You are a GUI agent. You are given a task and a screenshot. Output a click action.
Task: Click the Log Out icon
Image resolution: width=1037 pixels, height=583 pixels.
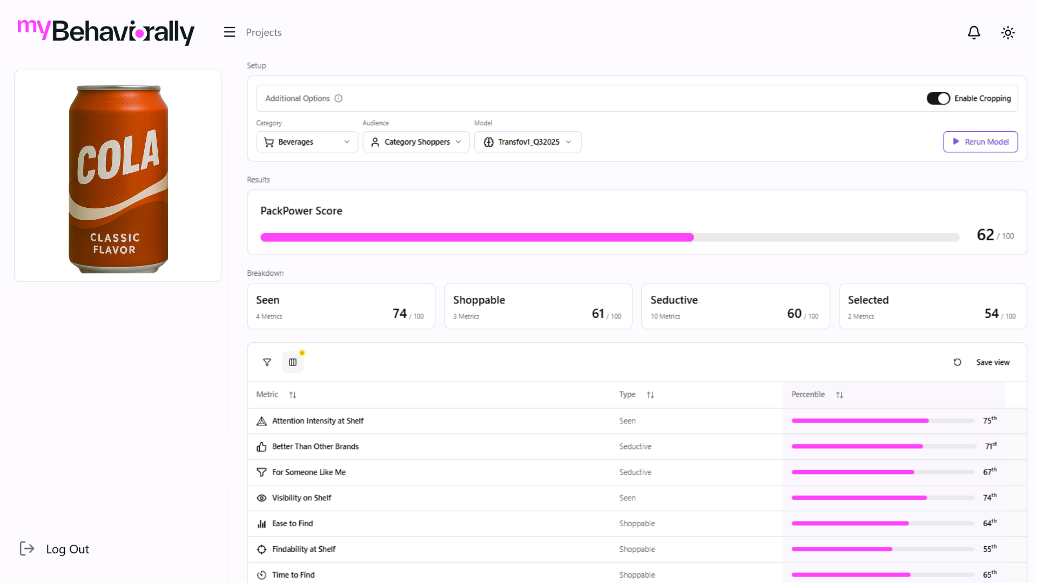[x=27, y=549]
